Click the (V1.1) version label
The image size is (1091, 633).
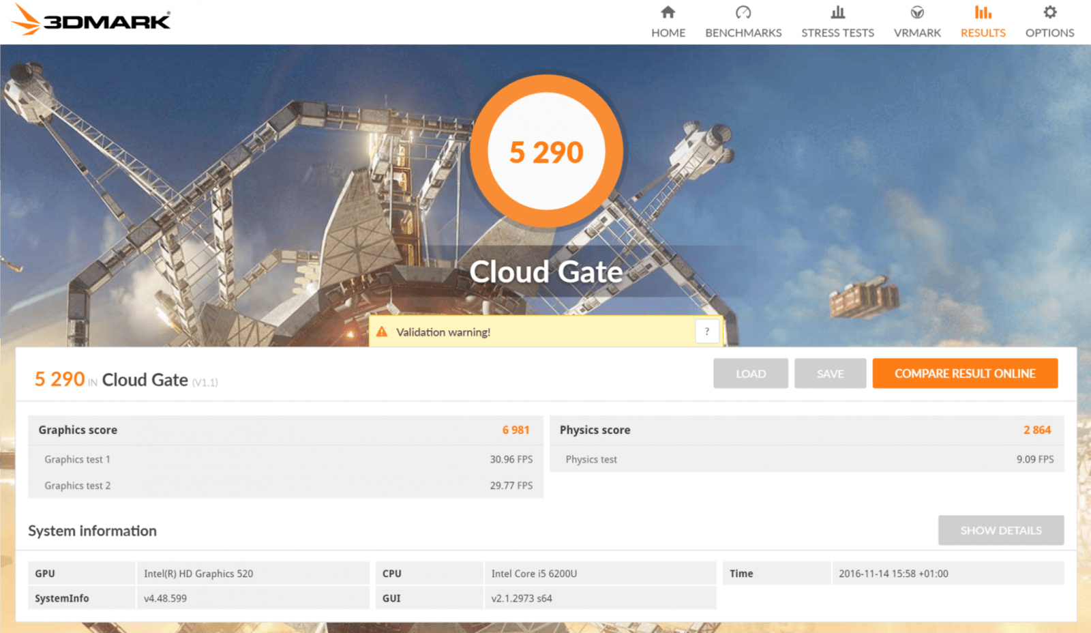(x=205, y=383)
